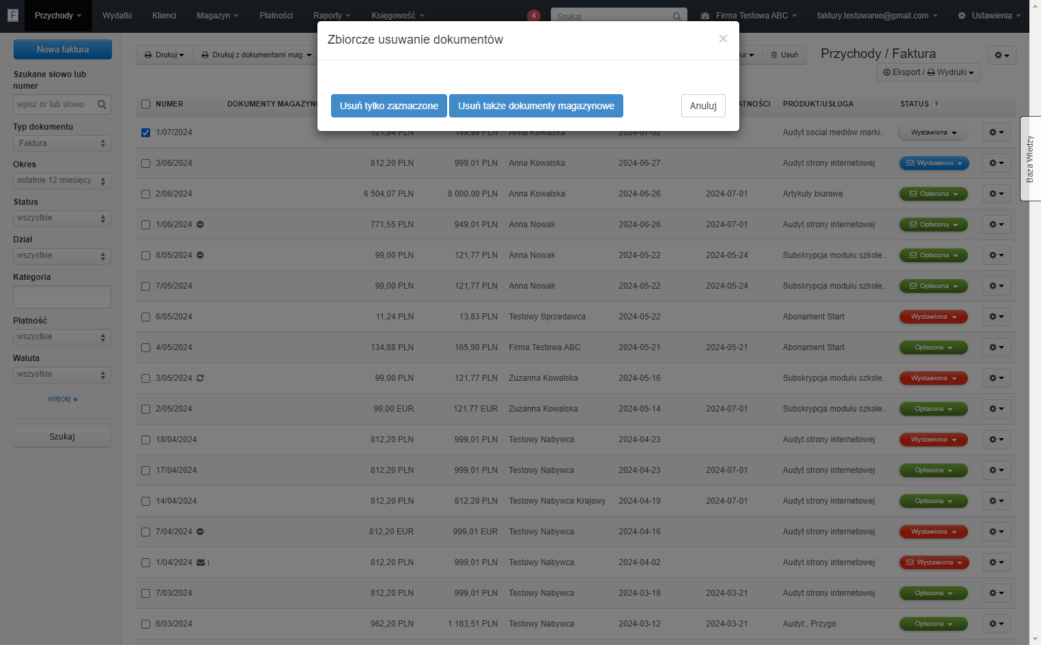1041x645 pixels.
Task: Open the Wystawiona status dropdown for 6/05/2024
Action: coord(934,317)
